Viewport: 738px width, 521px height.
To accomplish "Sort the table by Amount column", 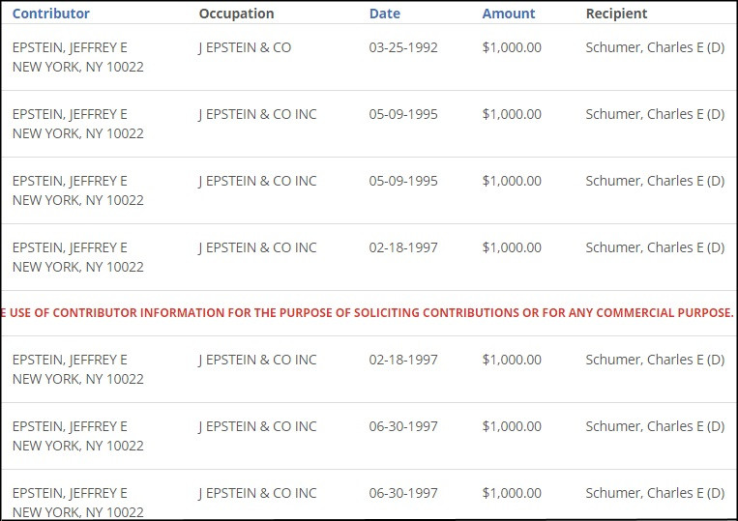I will coord(508,14).
